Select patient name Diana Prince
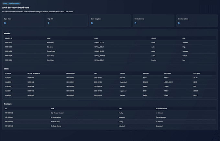This screenshot has height=141, width=220. coord(51,56)
